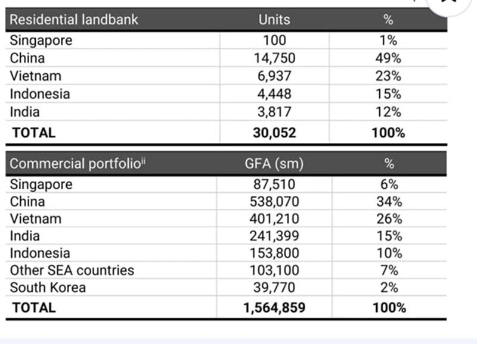Select the commercial total 1,564,859

[x=274, y=308]
